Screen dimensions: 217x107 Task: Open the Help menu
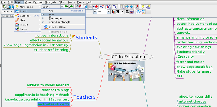(89, 2)
